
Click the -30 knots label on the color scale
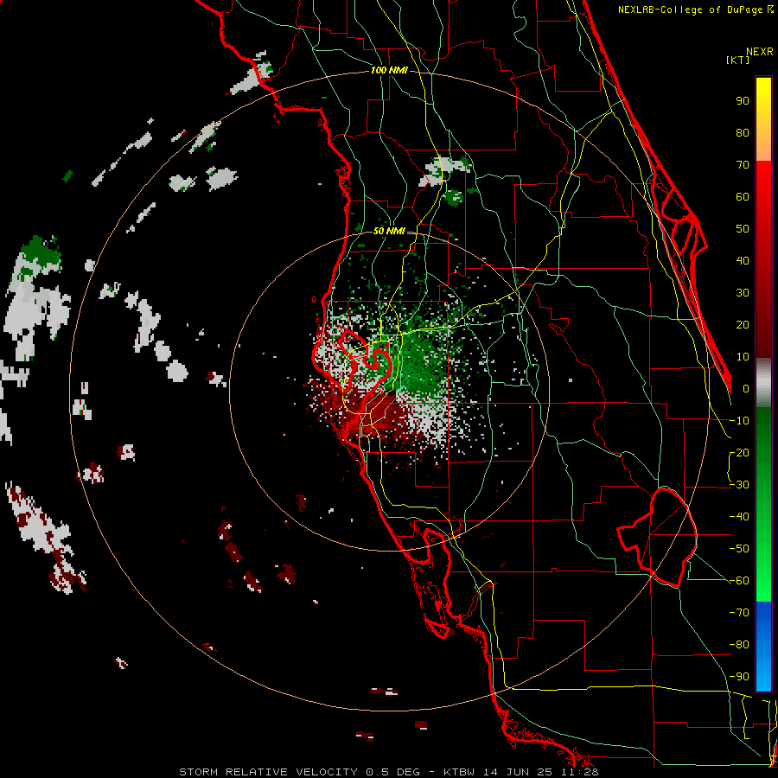(739, 485)
